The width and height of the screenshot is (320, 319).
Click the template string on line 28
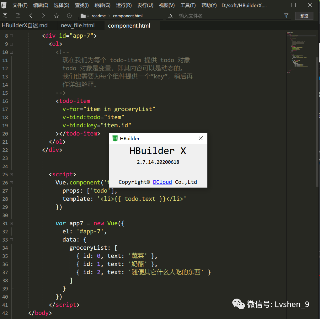[x=141, y=199]
